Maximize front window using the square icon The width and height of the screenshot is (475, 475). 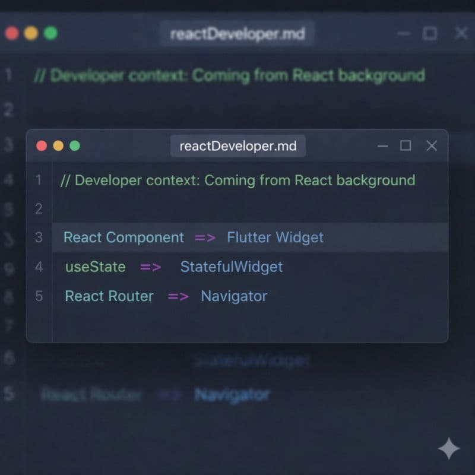[406, 145]
